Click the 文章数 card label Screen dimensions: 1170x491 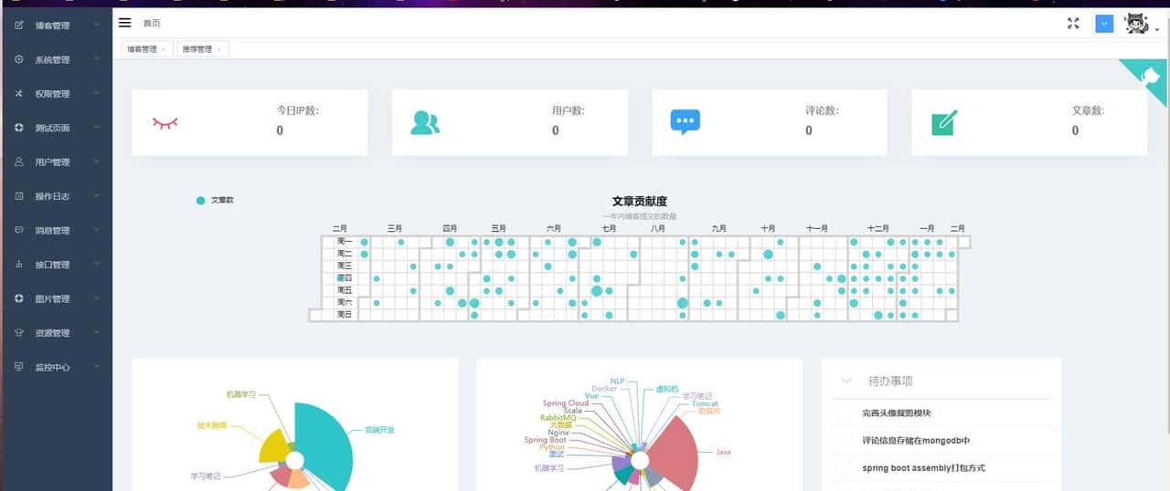pyautogui.click(x=1088, y=110)
